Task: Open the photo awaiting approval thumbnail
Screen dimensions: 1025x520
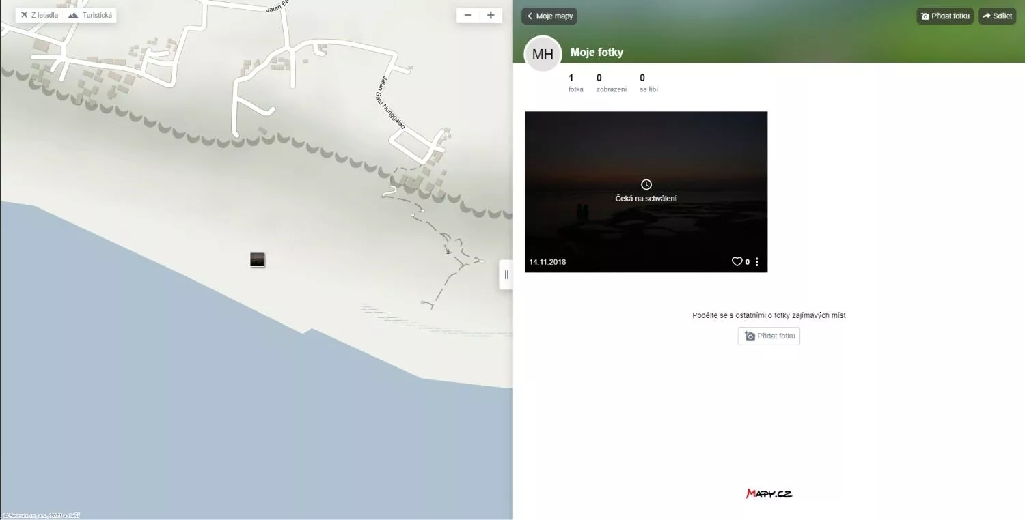Action: tap(646, 192)
